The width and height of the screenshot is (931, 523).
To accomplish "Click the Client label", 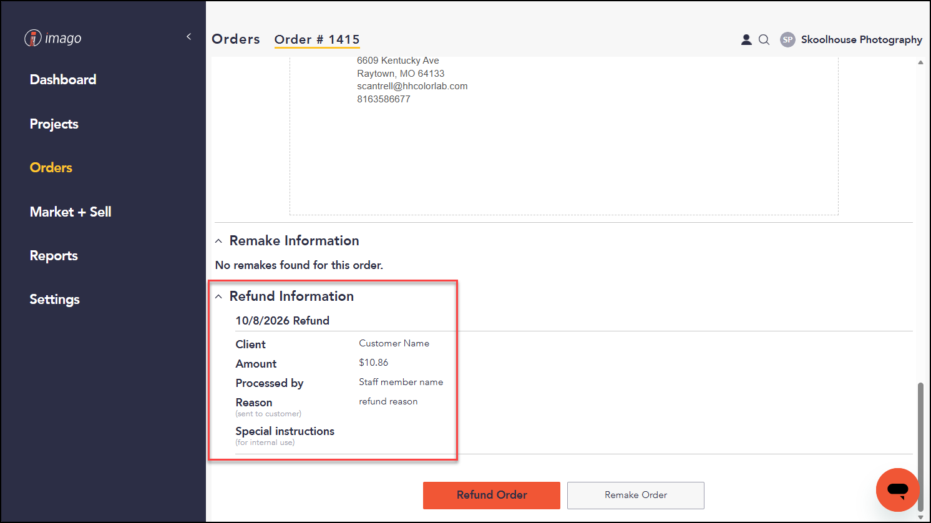I will pos(251,345).
